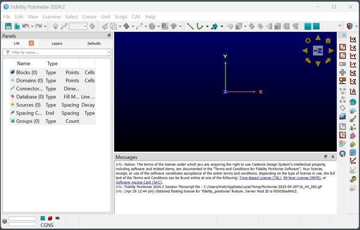Click the red solid color cube swatch
This screenshot has width=360, height=230.
tap(50, 218)
